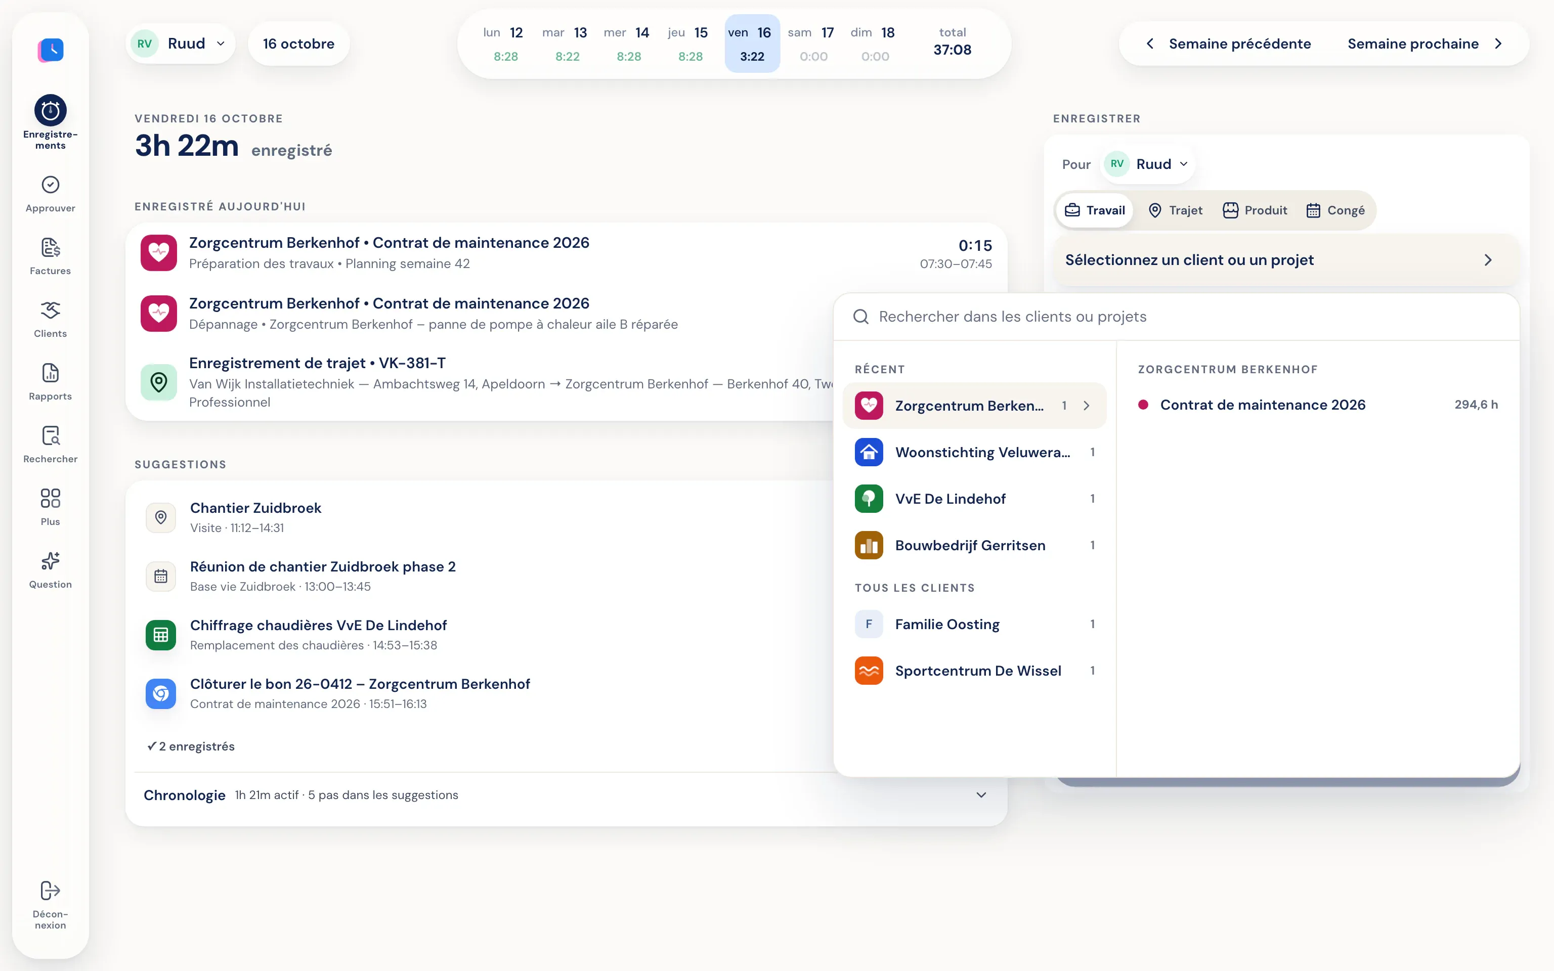
Task: Choose Woonstichting Veluwera… client
Action: [x=974, y=452]
